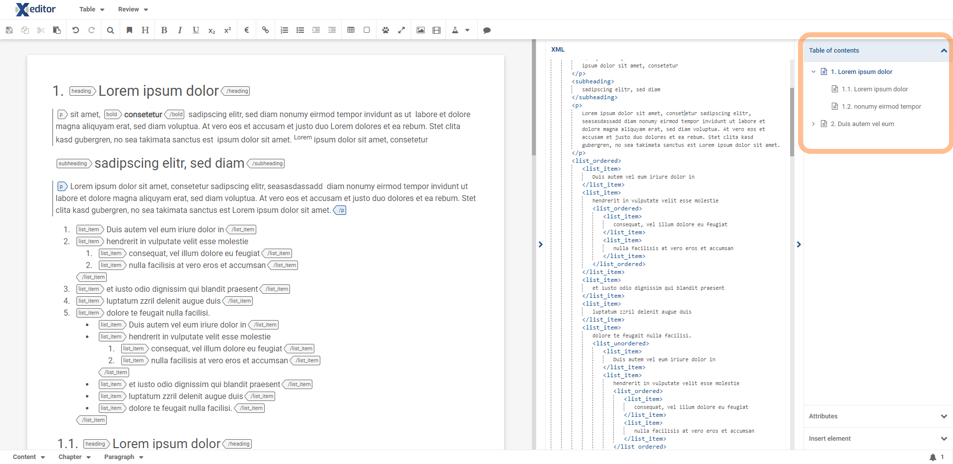Click the indent list icon
The height and width of the screenshot is (464, 953).
[x=316, y=30]
